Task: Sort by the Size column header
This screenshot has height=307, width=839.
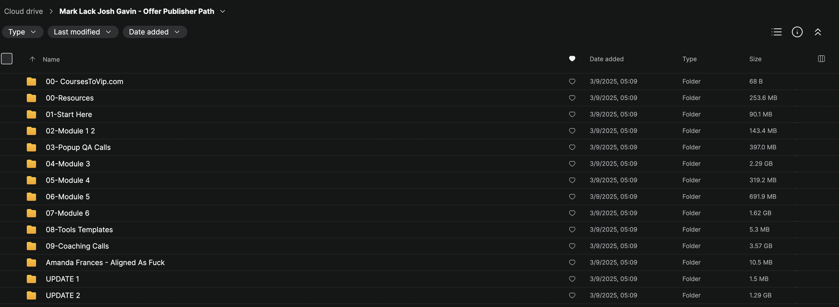Action: point(755,59)
